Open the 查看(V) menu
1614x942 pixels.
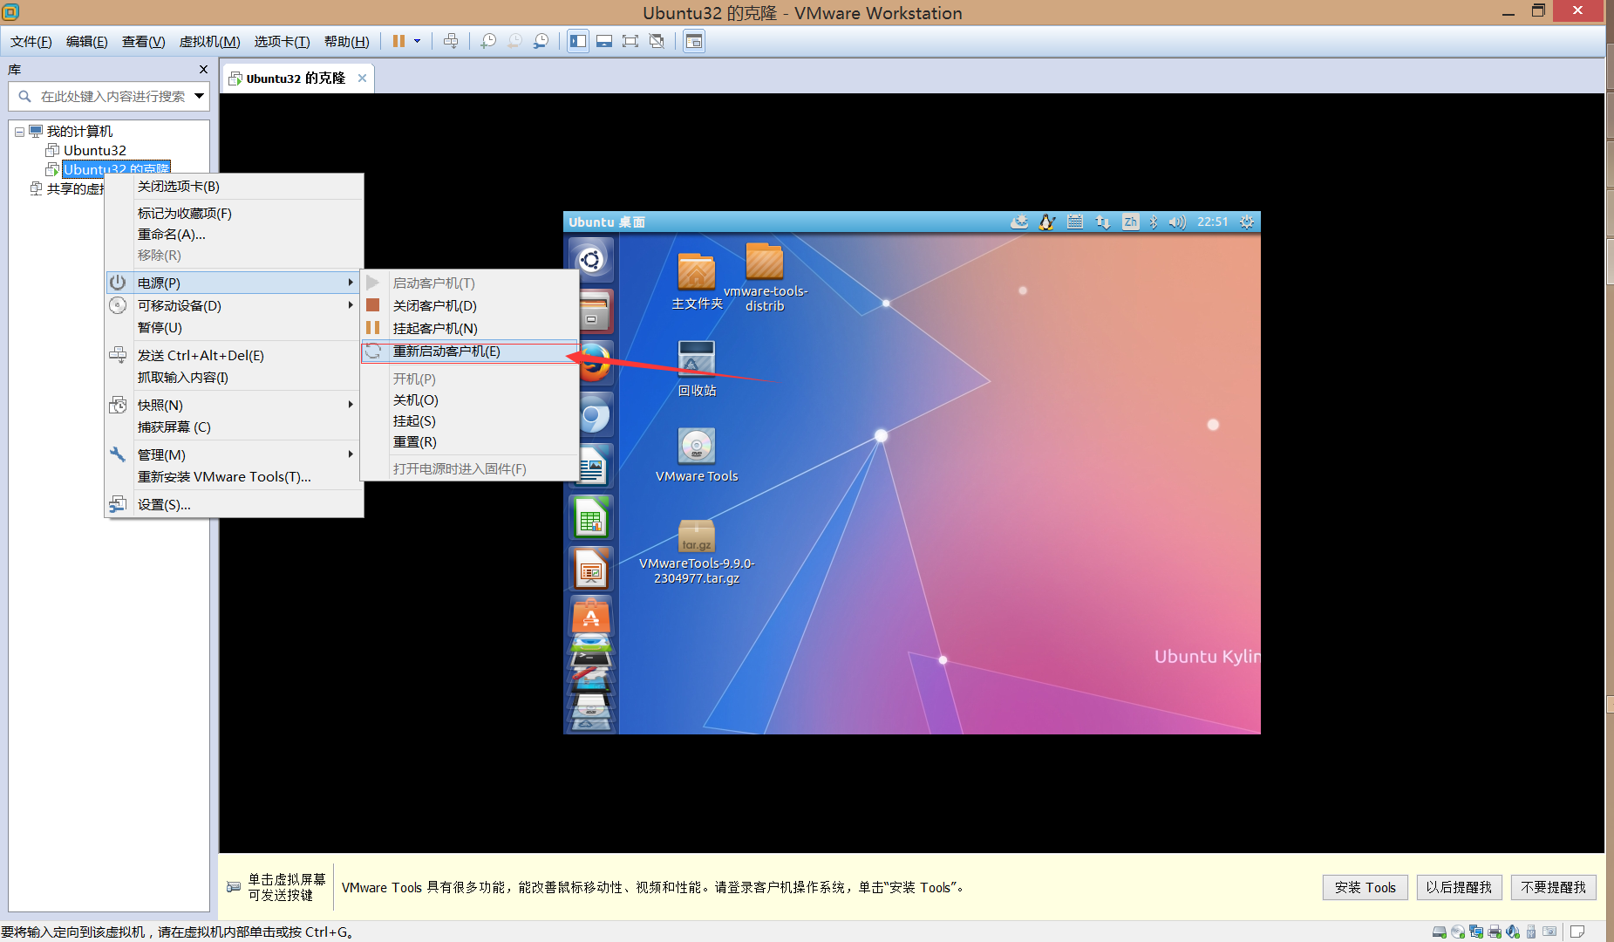pos(143,42)
